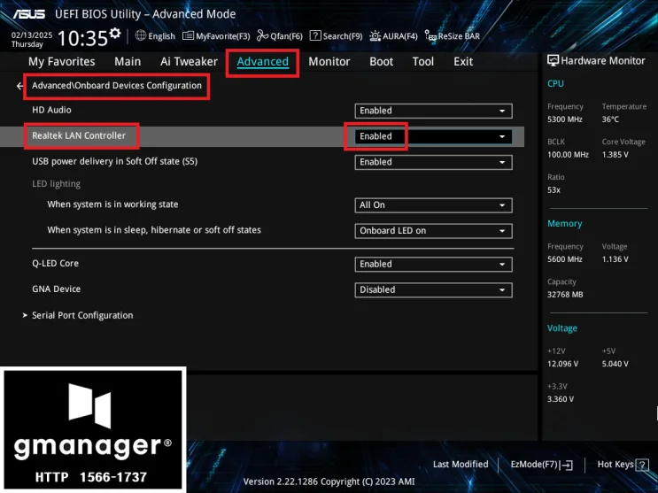Click the Version 2.22.1286 copyright text
658x493 pixels.
[x=329, y=481]
